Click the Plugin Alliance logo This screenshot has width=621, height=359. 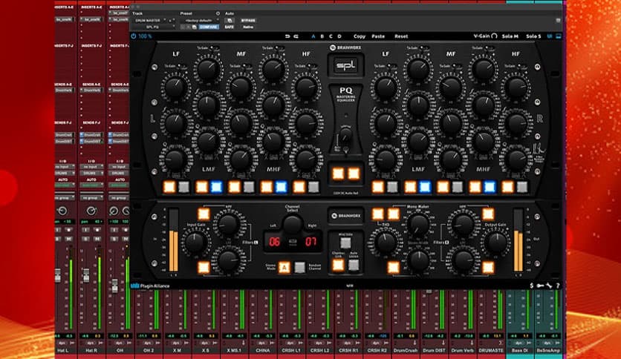point(151,286)
